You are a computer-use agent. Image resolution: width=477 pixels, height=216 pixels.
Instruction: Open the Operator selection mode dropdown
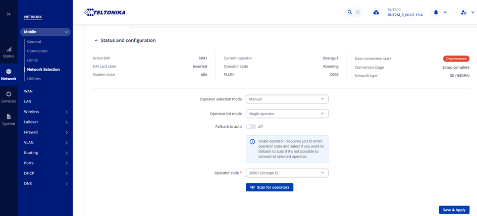[287, 99]
